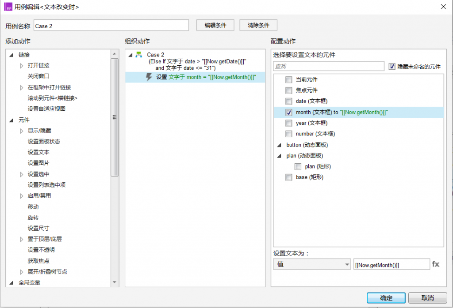453x308 pixels.
Task: Select the 关闭窗口 action
Action: coord(38,76)
